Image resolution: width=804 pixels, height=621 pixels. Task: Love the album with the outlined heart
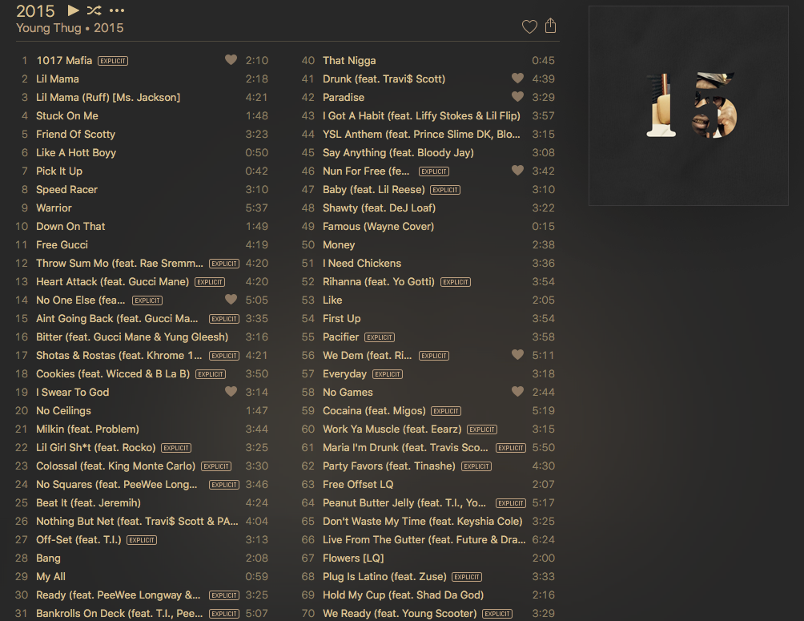[529, 26]
